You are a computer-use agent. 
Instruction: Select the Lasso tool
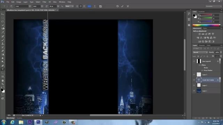point(2,22)
